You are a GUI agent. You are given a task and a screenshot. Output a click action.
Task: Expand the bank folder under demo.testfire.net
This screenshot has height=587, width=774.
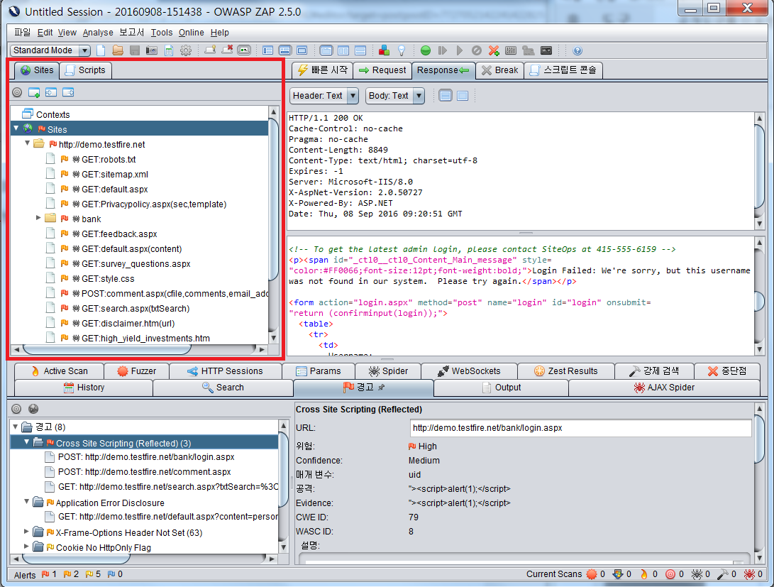coord(39,219)
